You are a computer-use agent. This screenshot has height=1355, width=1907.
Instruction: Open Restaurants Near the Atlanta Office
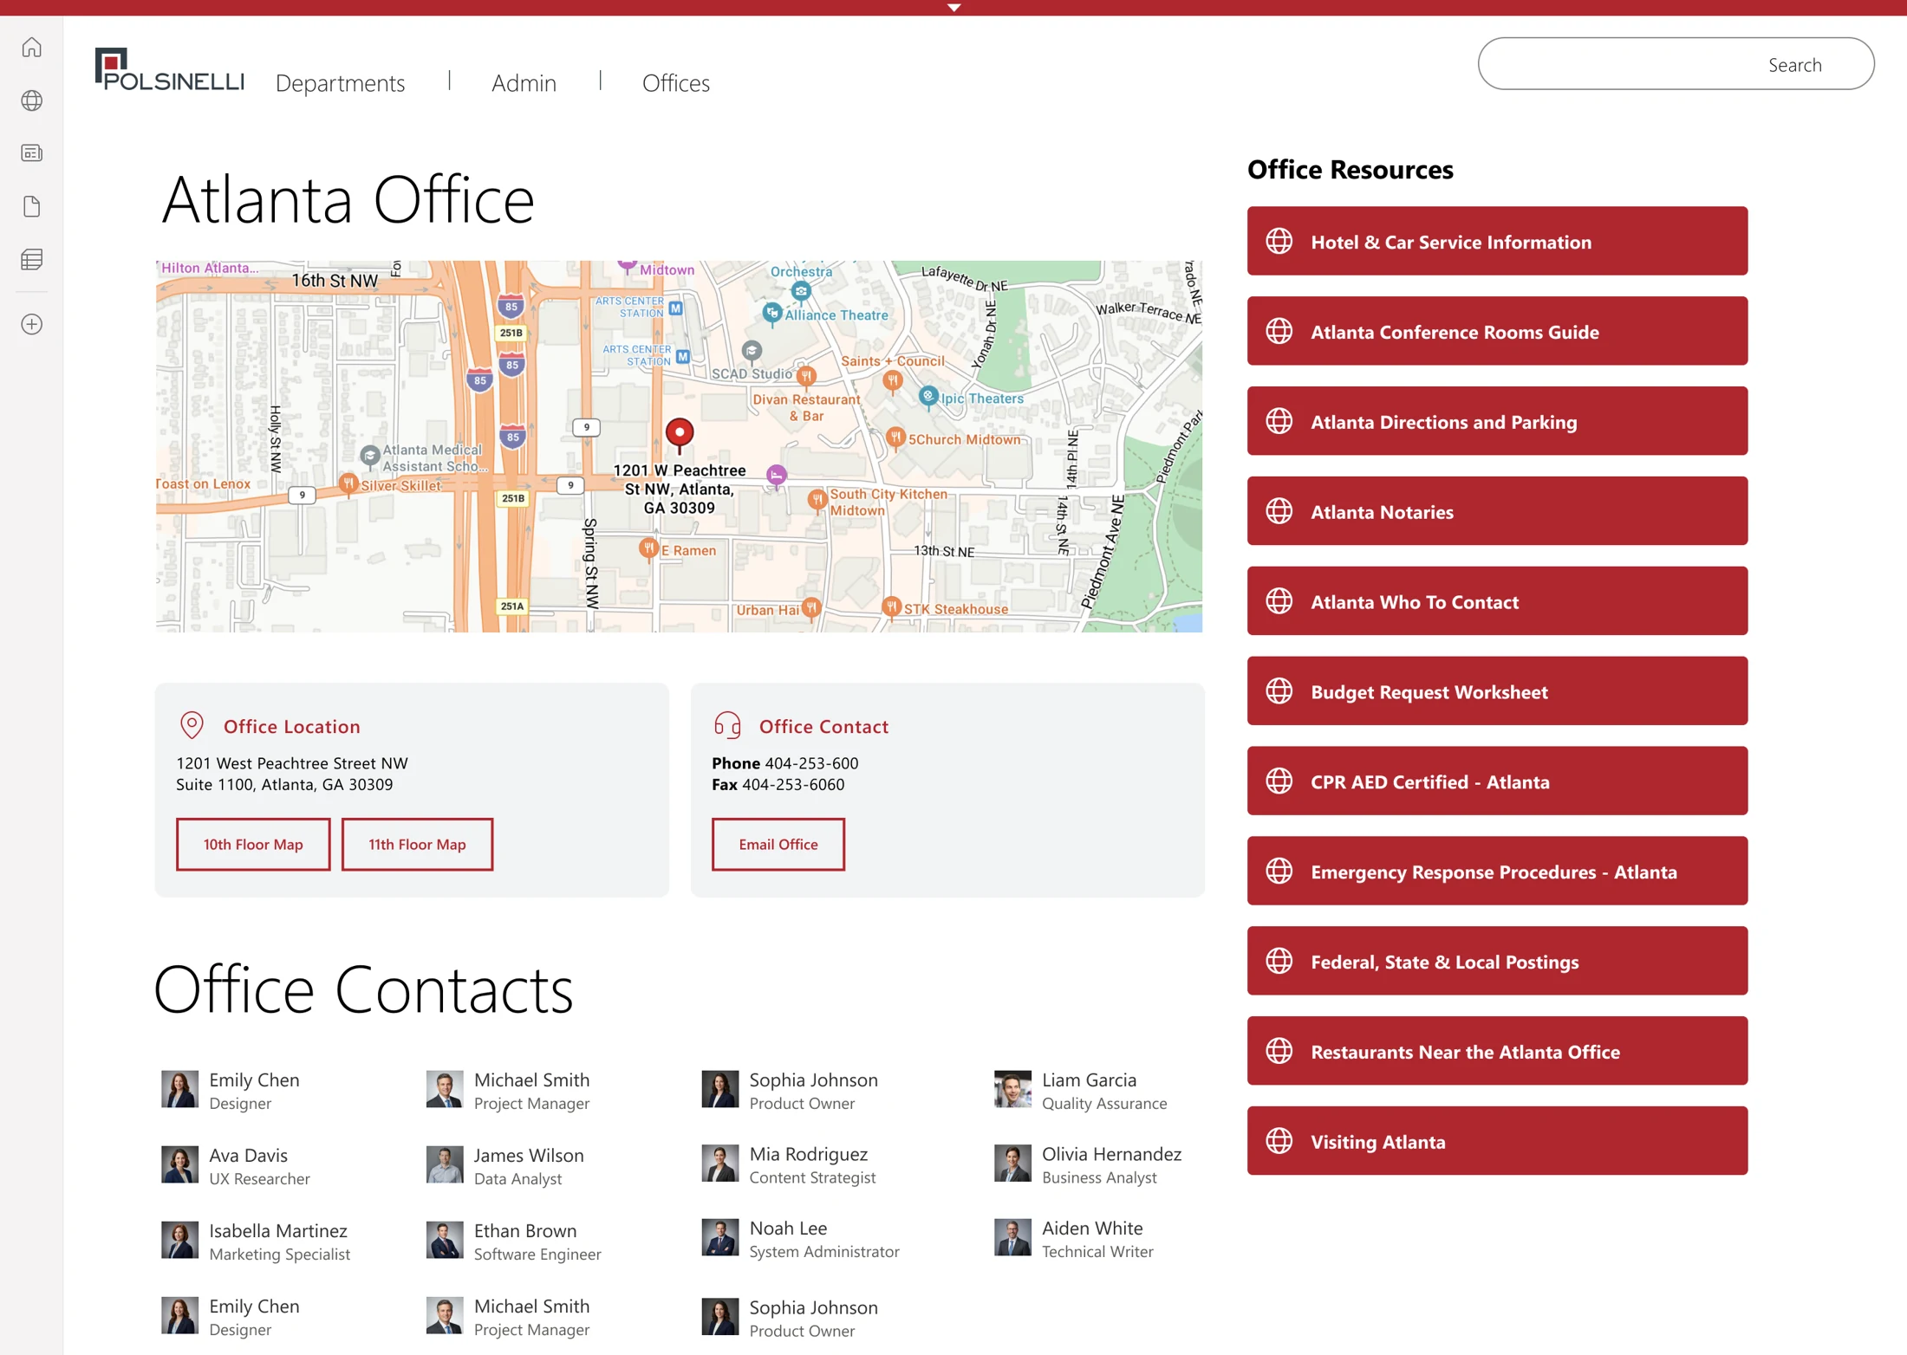point(1497,1052)
